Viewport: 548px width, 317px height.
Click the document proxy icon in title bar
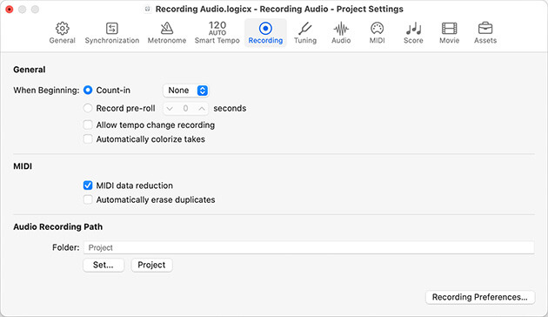pos(148,9)
